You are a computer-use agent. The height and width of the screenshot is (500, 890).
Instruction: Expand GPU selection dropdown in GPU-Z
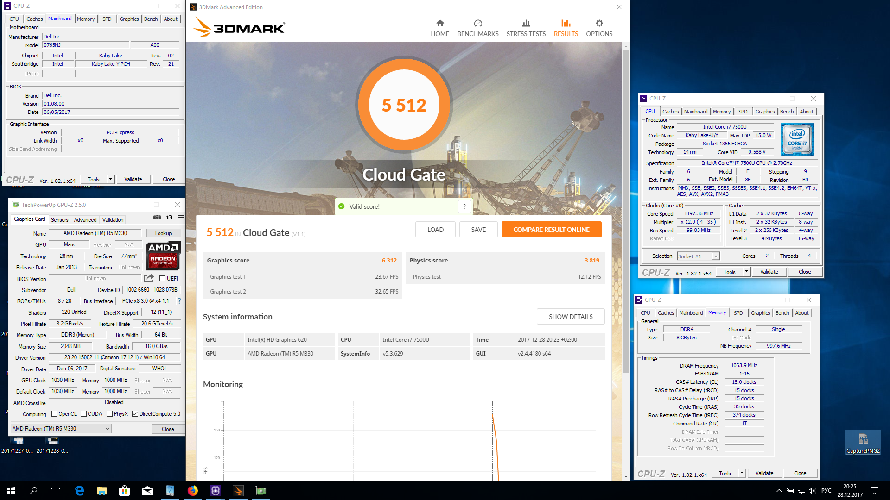[108, 429]
